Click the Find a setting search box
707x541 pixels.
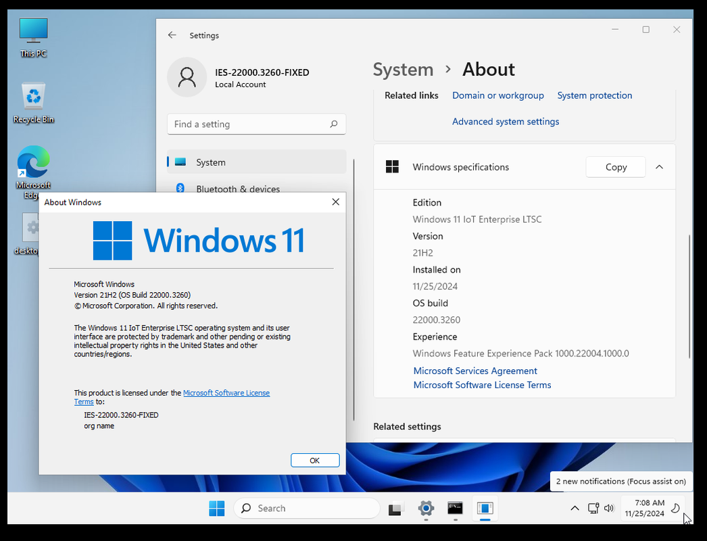257,124
